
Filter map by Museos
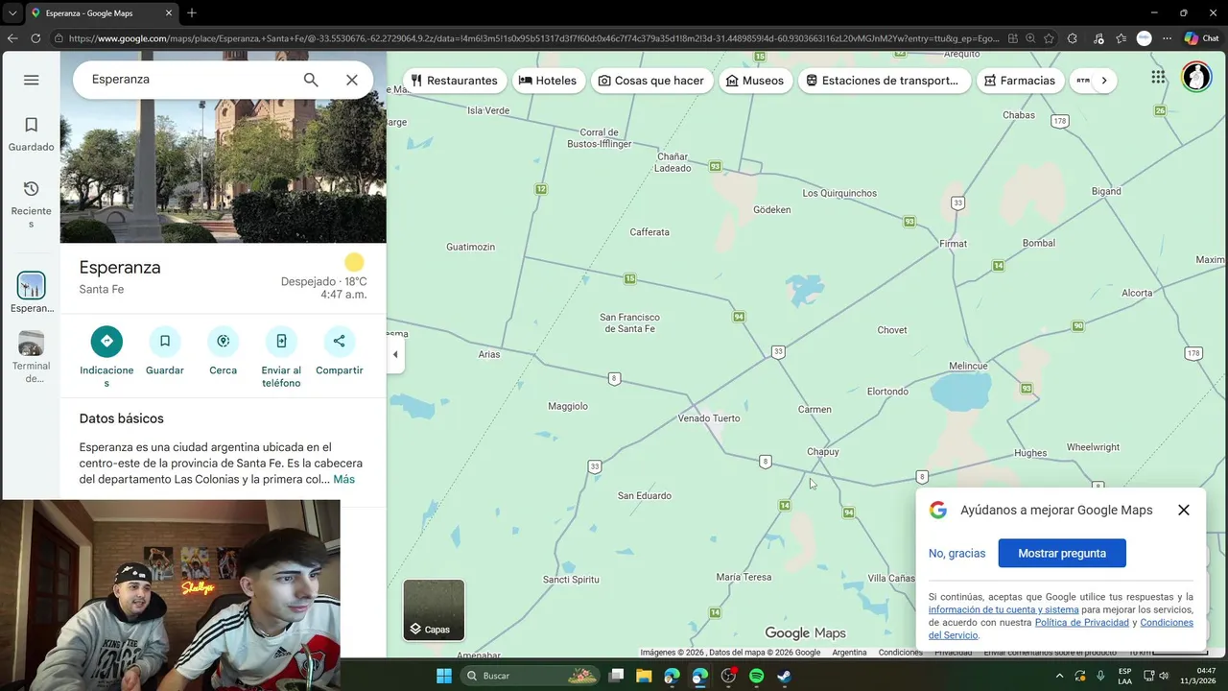[756, 81]
